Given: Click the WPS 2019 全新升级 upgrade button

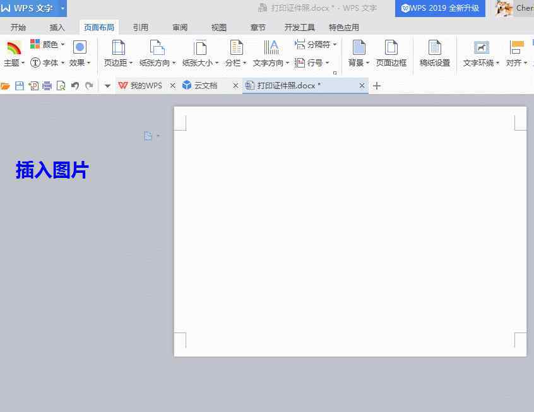Looking at the screenshot, I should click(440, 8).
